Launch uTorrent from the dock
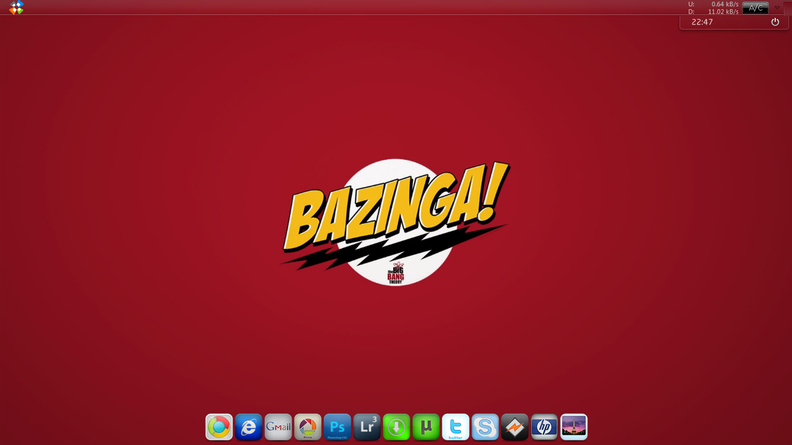Image resolution: width=792 pixels, height=445 pixels. 426,427
